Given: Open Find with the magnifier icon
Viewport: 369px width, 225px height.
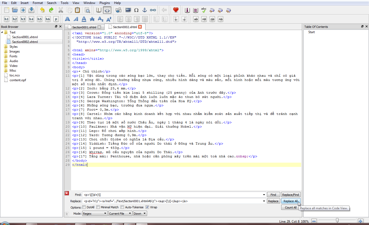Looking at the screenshot, I should click(x=87, y=10).
